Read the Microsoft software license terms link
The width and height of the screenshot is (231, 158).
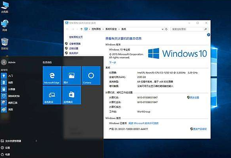click(143, 123)
